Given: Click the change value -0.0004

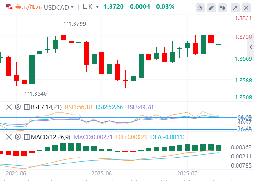Looking at the screenshot, I should [x=139, y=6].
